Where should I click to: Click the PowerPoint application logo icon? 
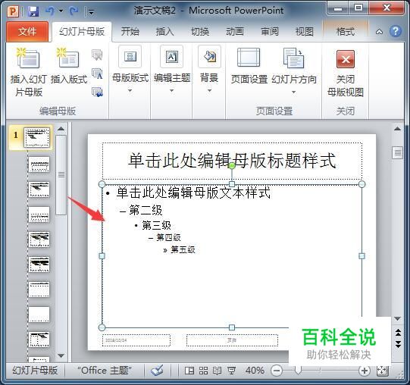tap(13, 11)
